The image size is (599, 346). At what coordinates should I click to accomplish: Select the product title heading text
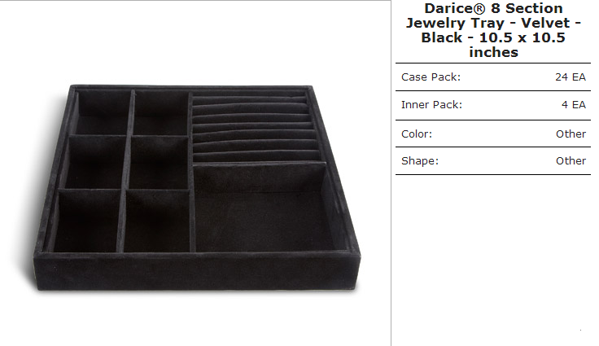click(493, 30)
